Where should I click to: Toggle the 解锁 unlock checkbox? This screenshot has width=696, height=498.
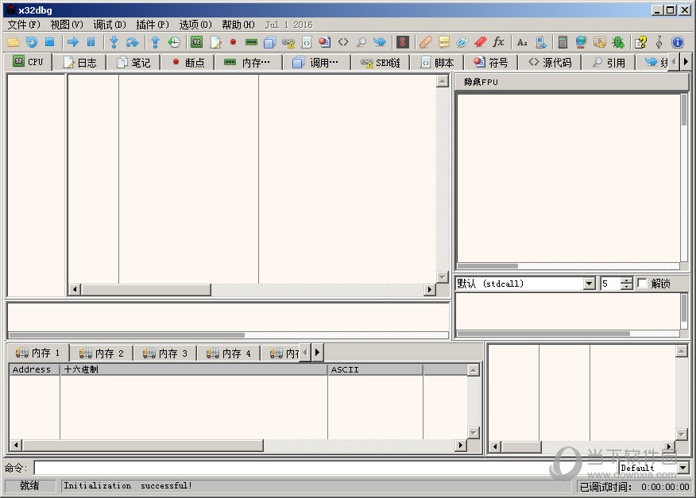642,284
